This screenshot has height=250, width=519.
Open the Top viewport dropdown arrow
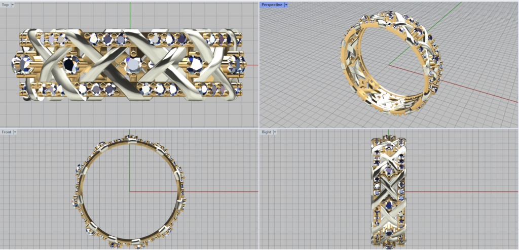[13, 5]
